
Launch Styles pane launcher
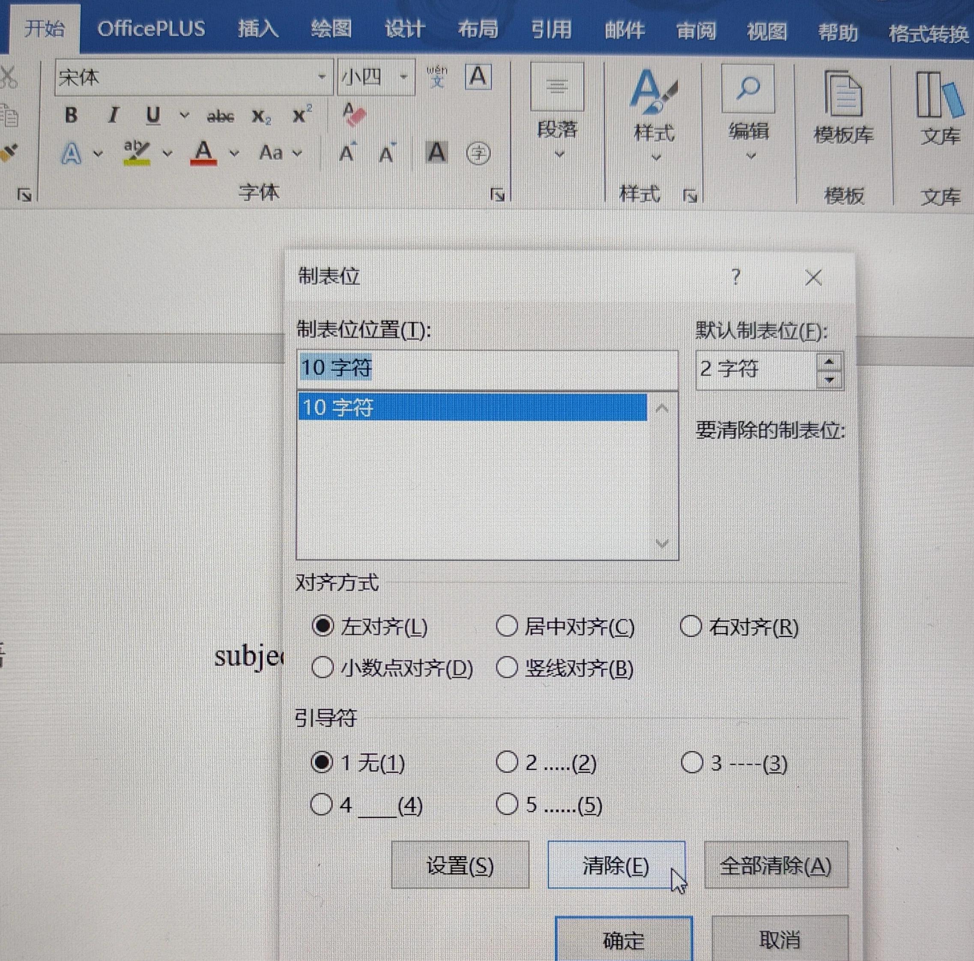(x=690, y=196)
